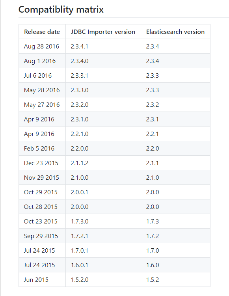
Task: Click the Aug 28 2016 release date cell
Action: [x=42, y=46]
